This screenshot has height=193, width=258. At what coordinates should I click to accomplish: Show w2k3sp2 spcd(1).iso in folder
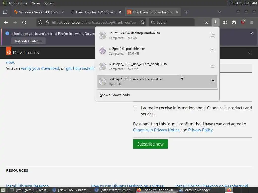click(212, 66)
